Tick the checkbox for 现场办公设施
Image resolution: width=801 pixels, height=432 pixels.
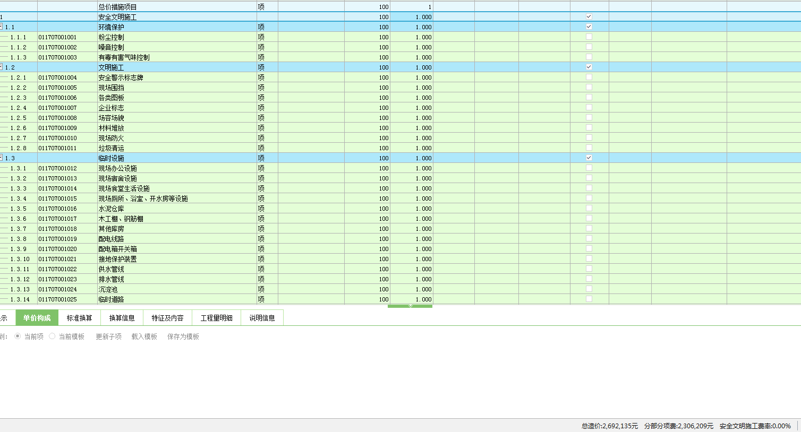pos(589,168)
